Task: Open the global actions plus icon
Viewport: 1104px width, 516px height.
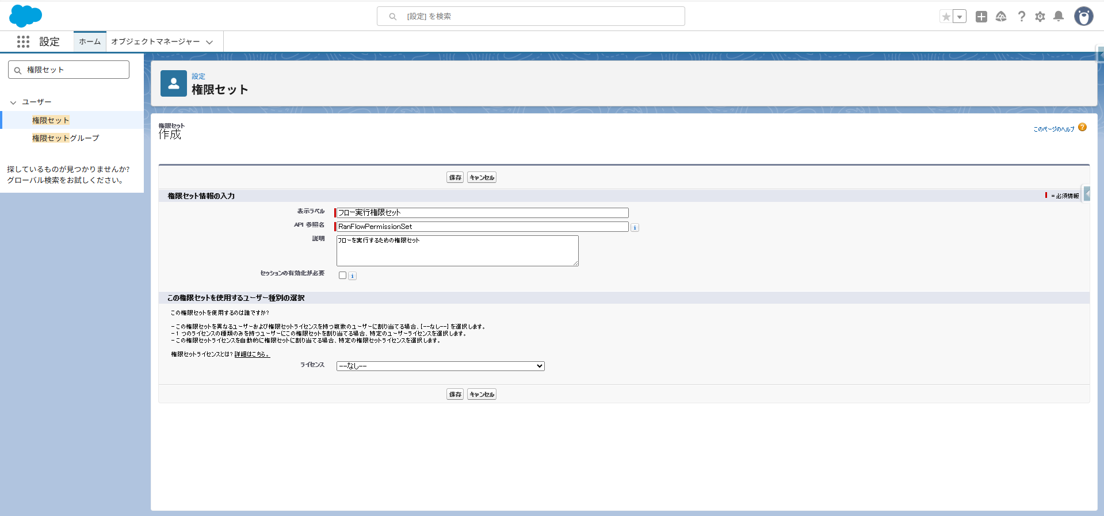Action: tap(981, 17)
